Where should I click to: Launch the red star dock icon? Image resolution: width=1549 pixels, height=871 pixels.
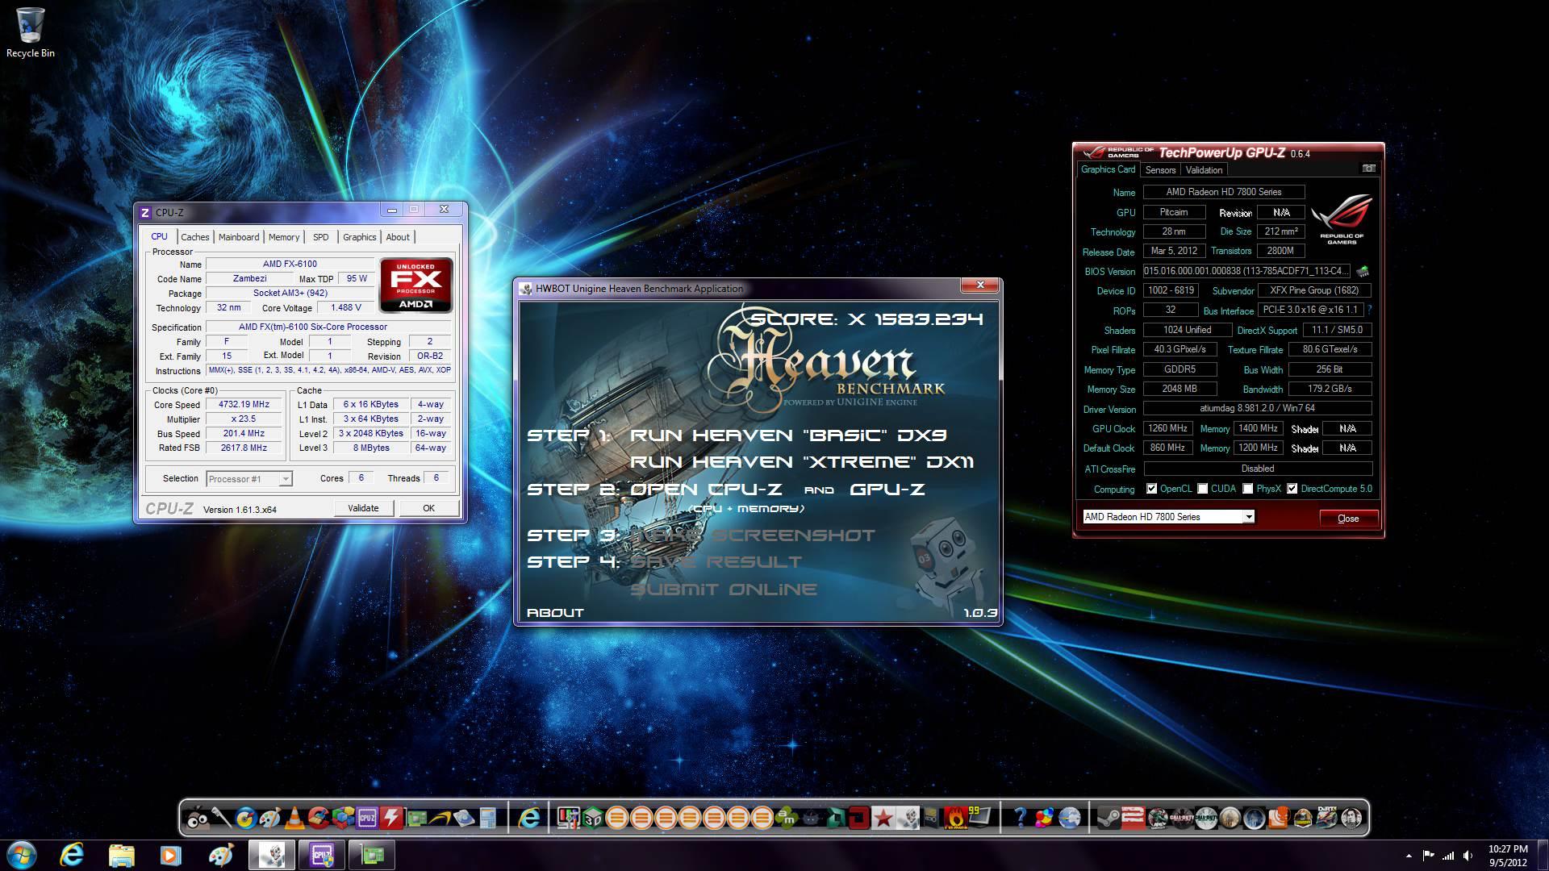[883, 819]
